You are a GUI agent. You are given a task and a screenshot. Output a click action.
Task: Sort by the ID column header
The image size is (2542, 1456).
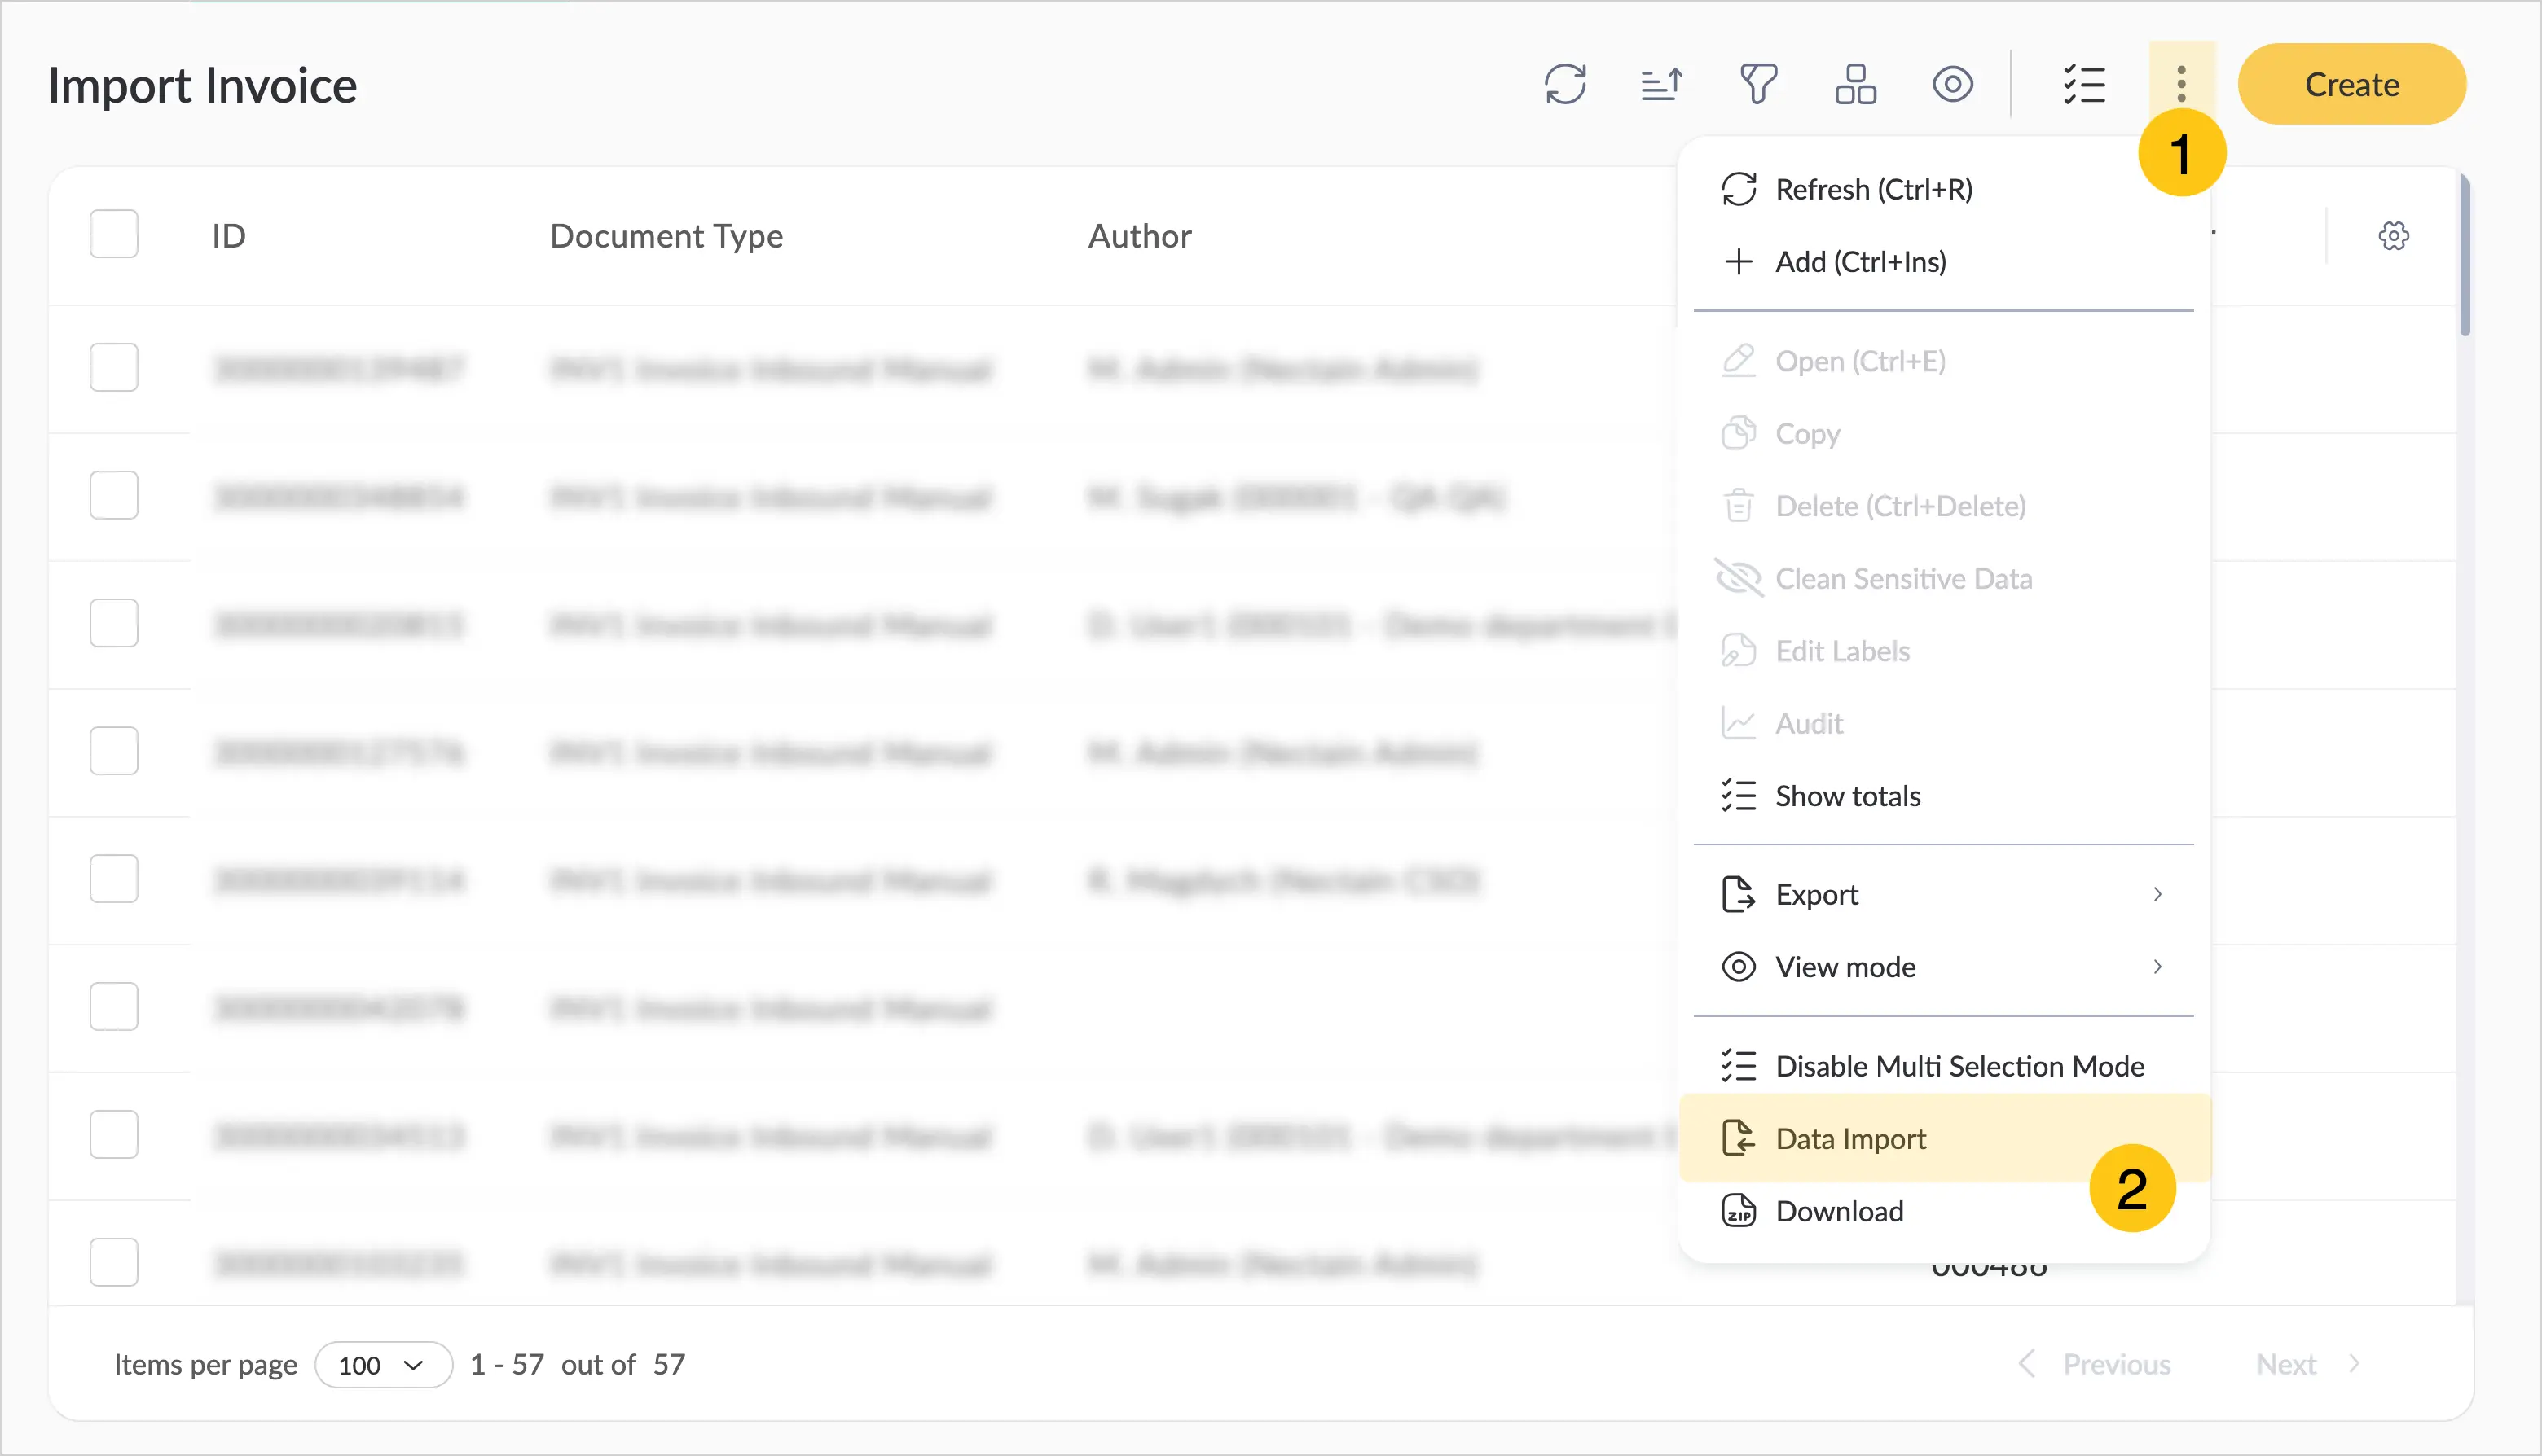[229, 236]
